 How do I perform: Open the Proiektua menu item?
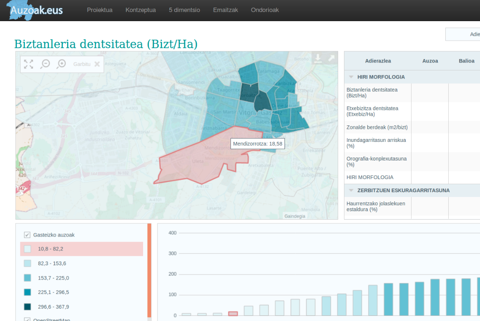point(100,10)
